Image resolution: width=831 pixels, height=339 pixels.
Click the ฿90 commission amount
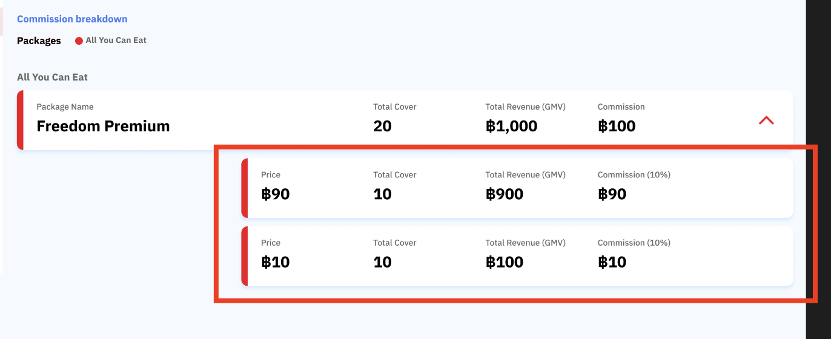click(612, 194)
